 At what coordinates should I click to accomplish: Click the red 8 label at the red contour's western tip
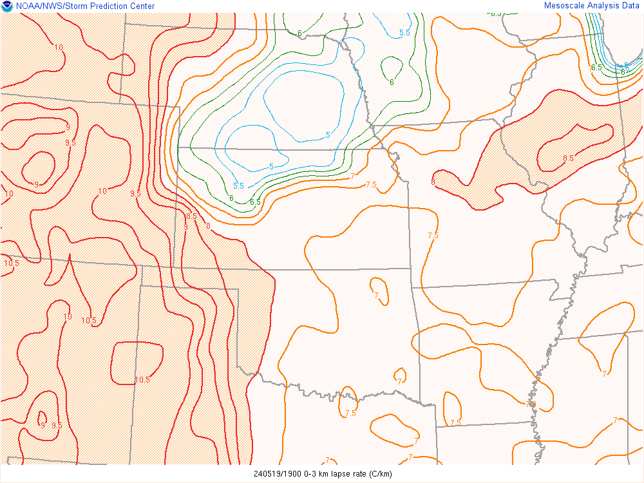[433, 182]
